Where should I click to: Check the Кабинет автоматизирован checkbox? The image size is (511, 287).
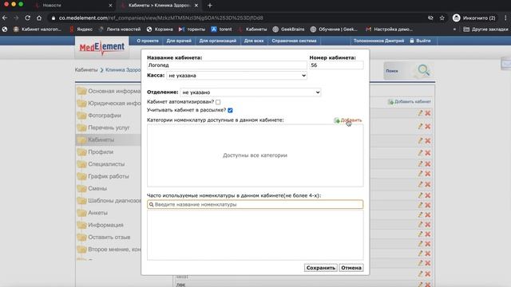(x=218, y=102)
